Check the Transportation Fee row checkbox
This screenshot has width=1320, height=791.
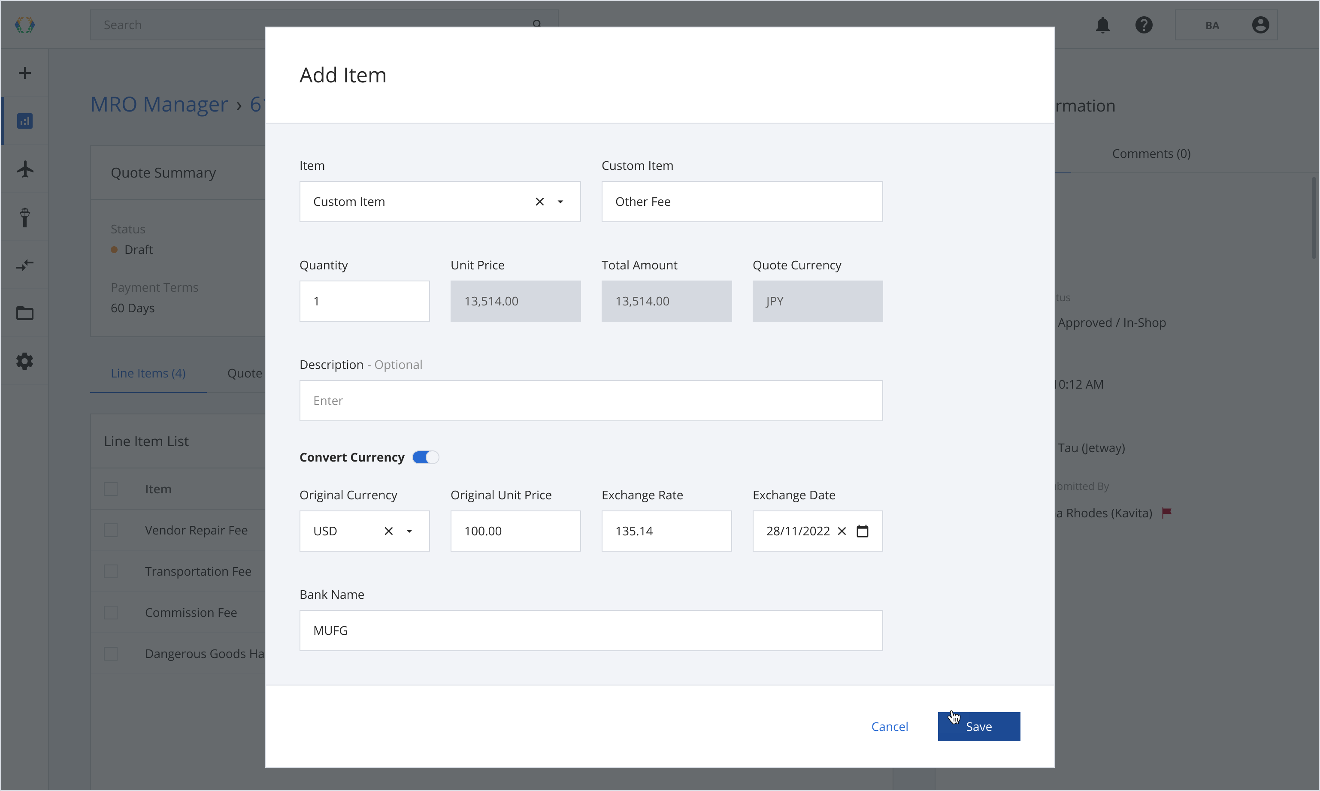pyautogui.click(x=110, y=571)
